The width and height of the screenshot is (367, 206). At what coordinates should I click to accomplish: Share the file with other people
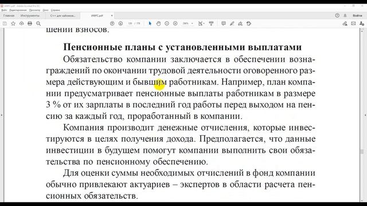pos(362,23)
